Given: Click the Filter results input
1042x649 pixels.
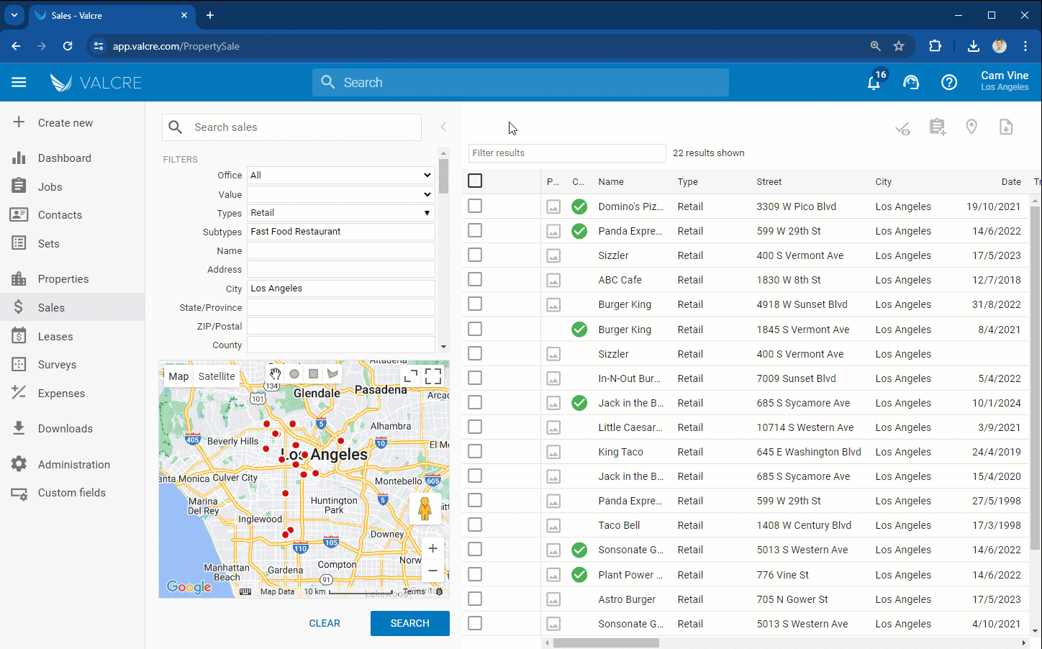Looking at the screenshot, I should (x=567, y=153).
